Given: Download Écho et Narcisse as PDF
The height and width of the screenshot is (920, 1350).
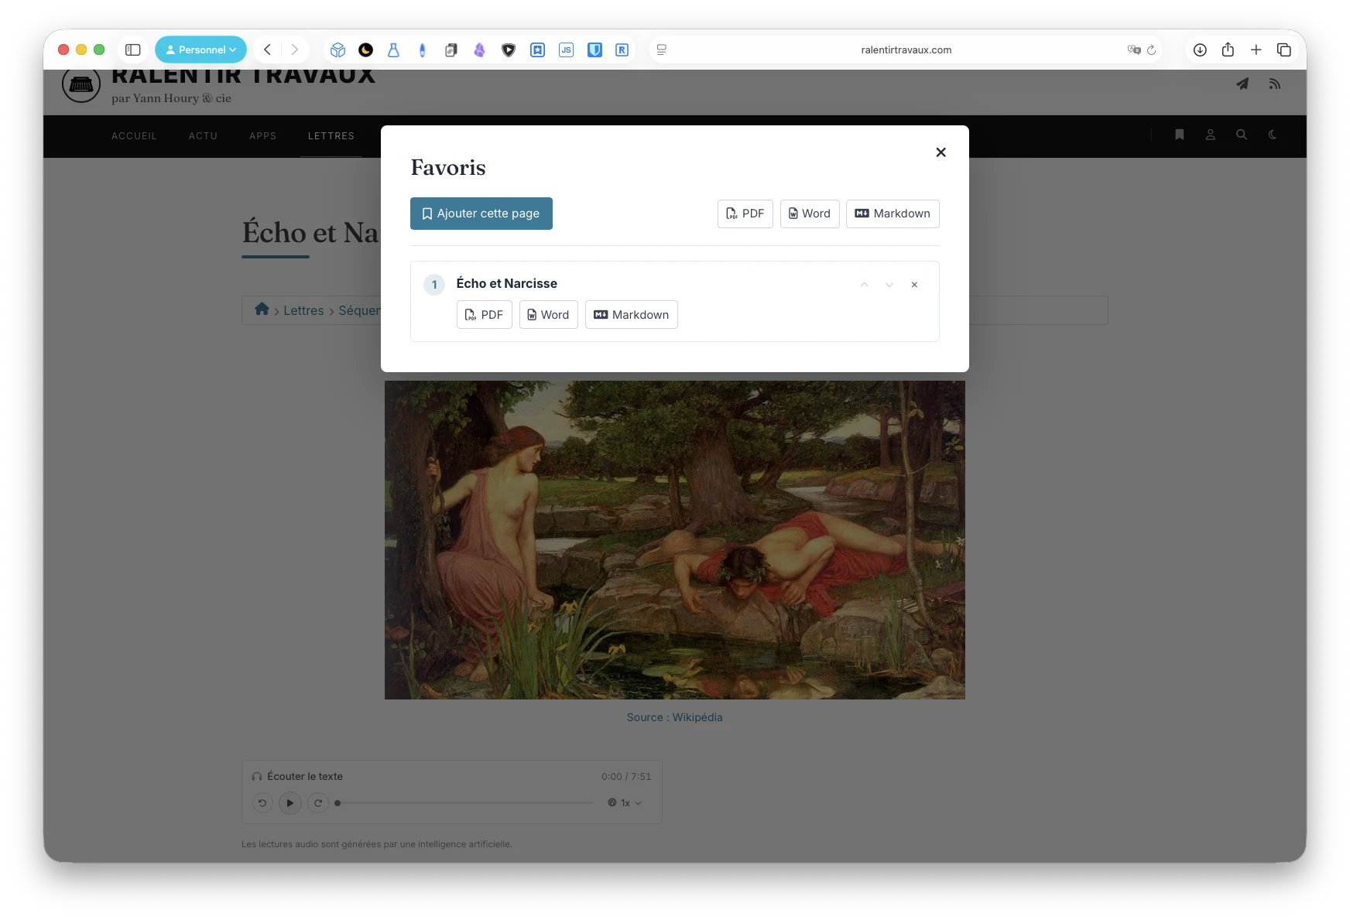Looking at the screenshot, I should pyautogui.click(x=485, y=315).
